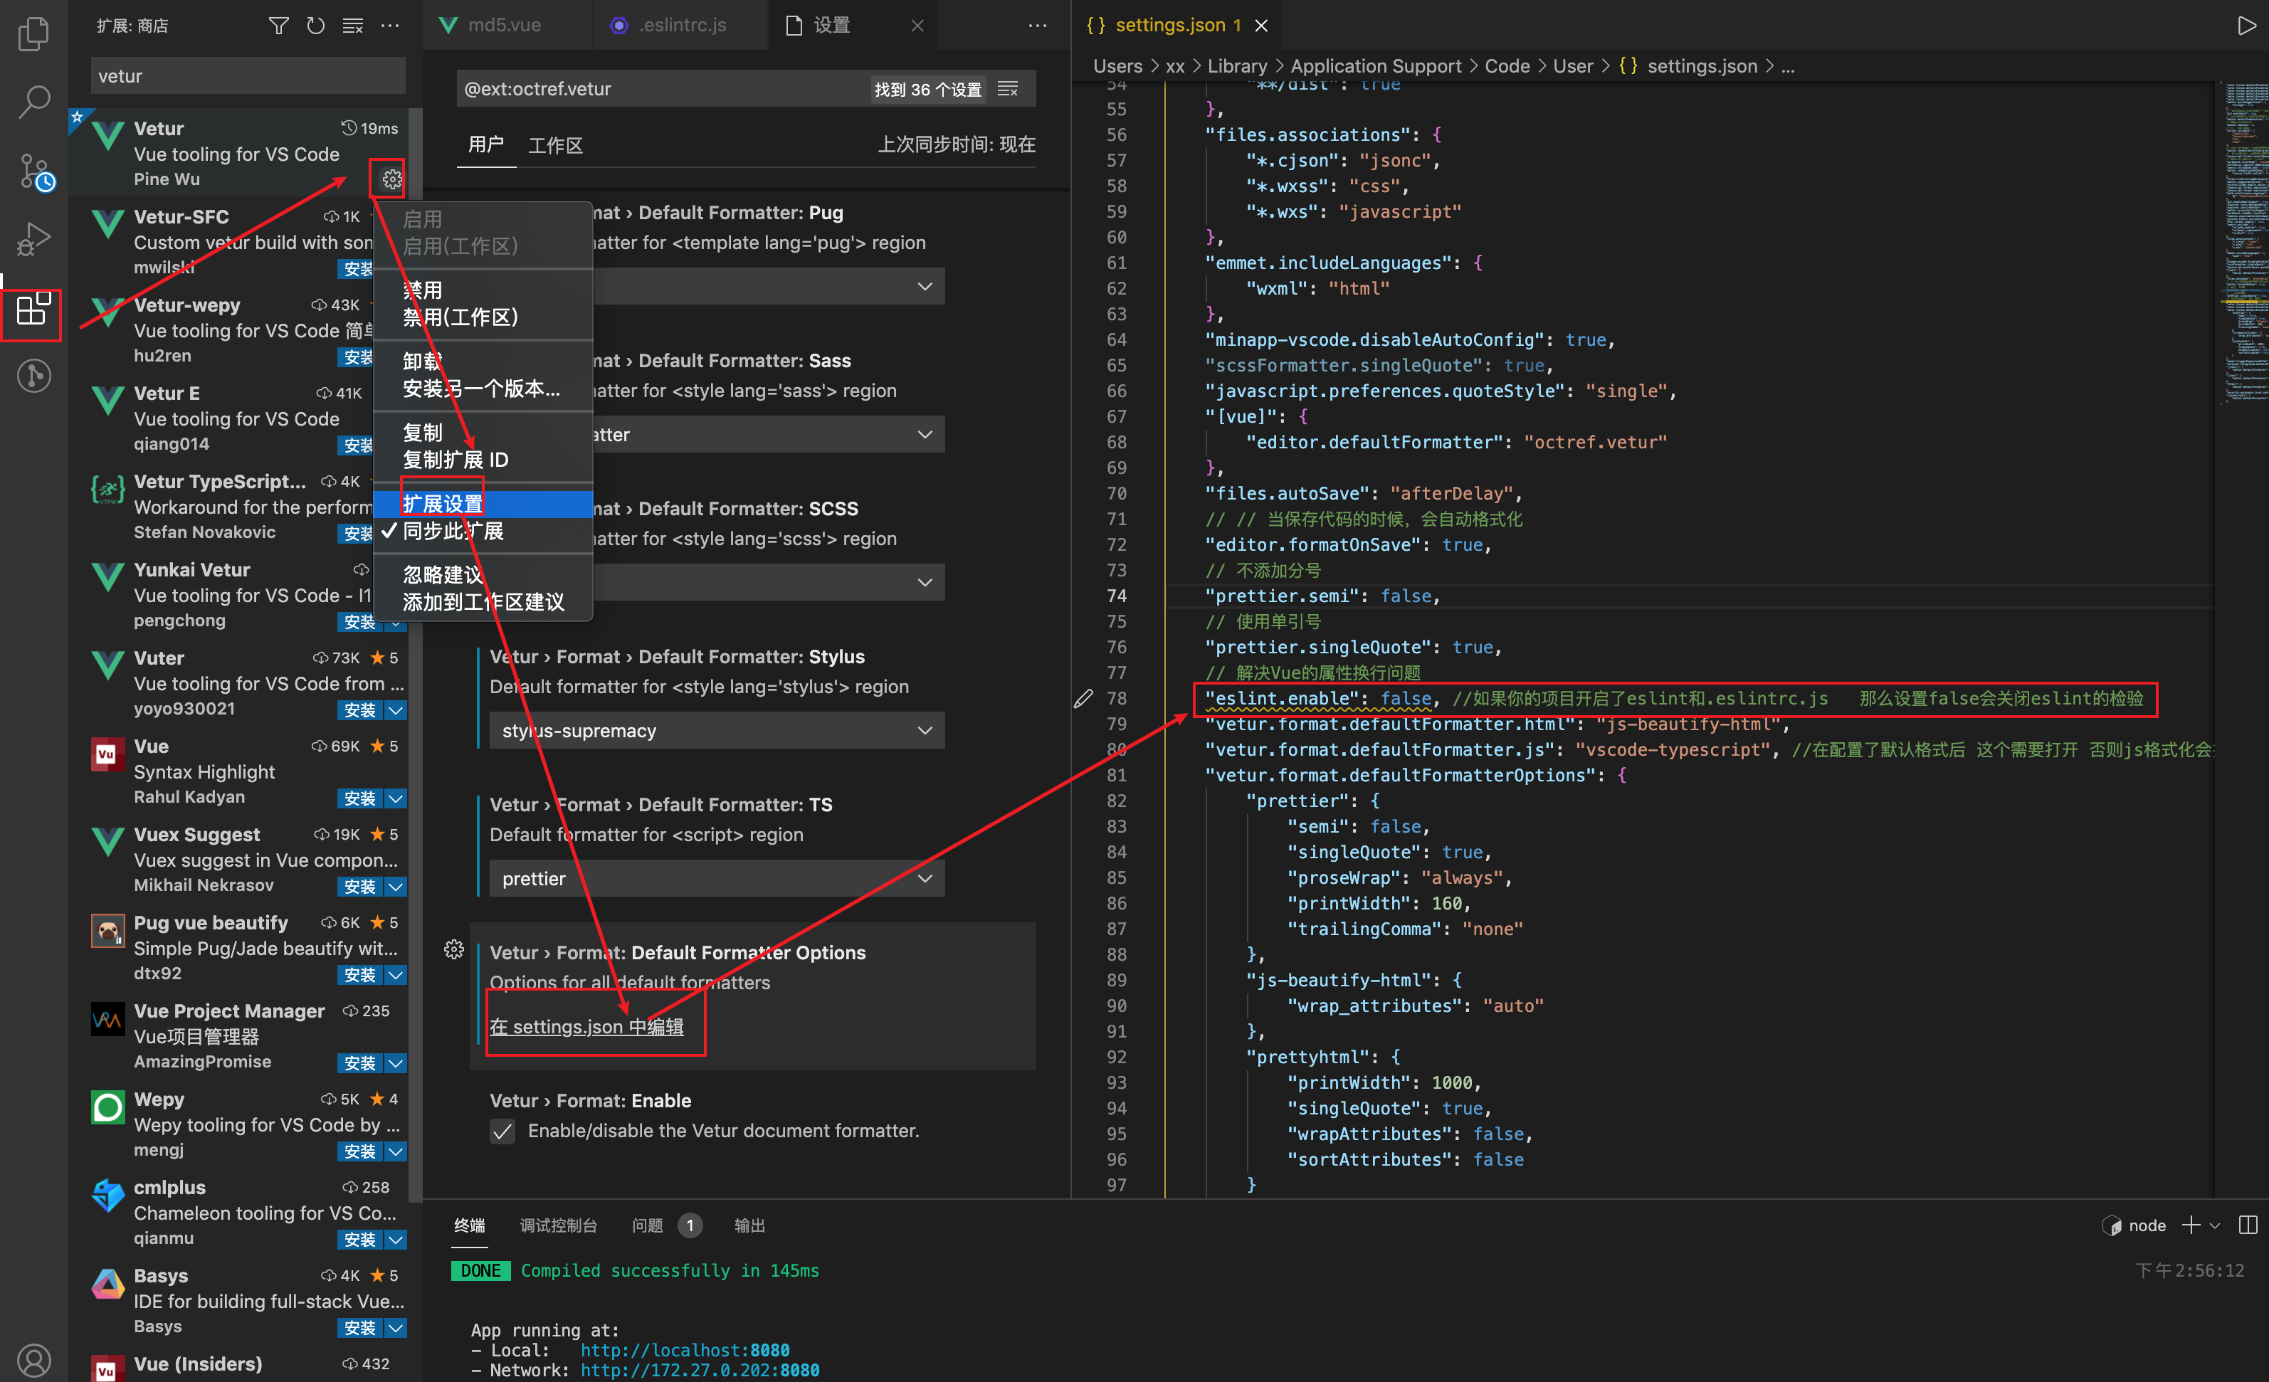Open the Search view in activity bar
The height and width of the screenshot is (1382, 2269).
point(34,101)
